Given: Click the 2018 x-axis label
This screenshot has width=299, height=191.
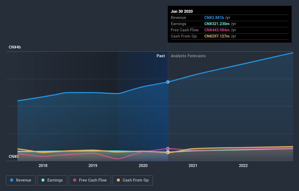Looking at the screenshot, I should coord(43,165).
